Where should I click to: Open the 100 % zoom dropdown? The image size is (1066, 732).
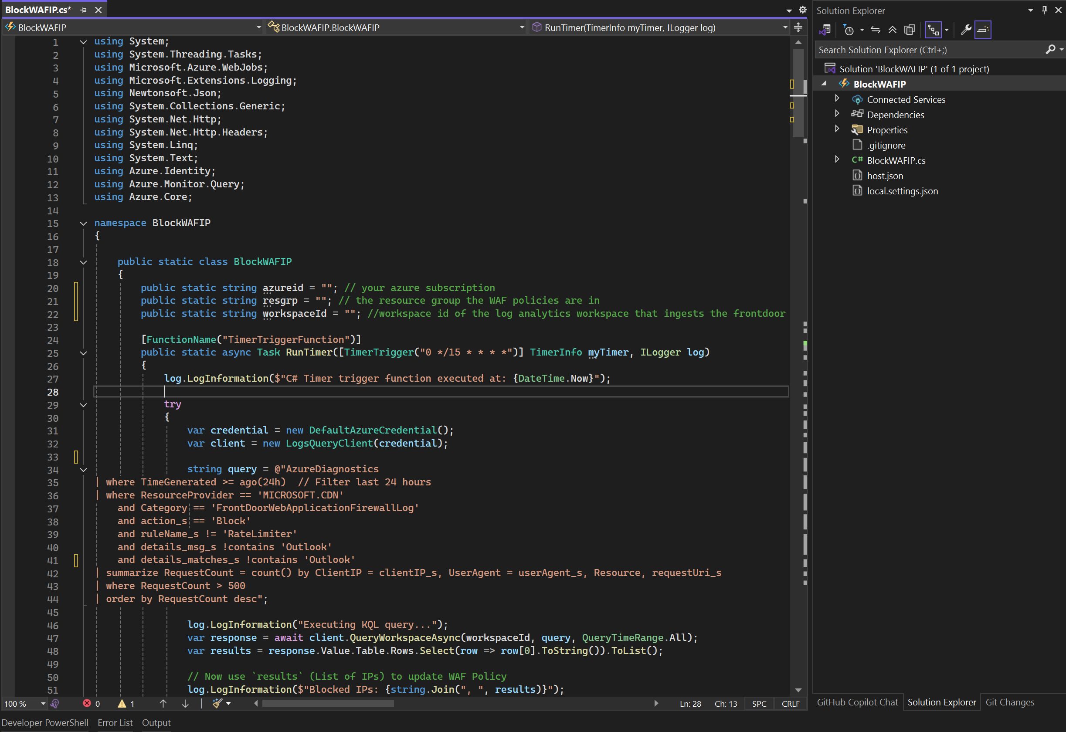pos(43,704)
